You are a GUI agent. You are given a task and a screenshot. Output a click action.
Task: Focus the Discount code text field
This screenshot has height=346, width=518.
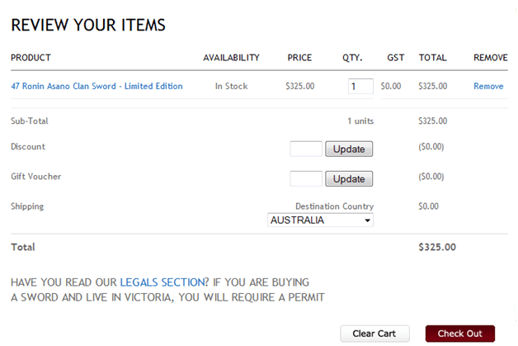(x=306, y=149)
